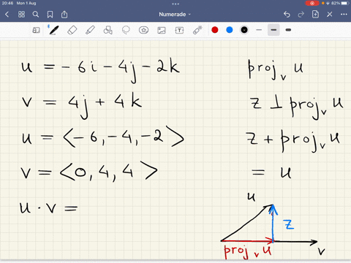Screen dimensions: 351x263
Task: Open the search tool
Action: pyautogui.click(x=36, y=15)
